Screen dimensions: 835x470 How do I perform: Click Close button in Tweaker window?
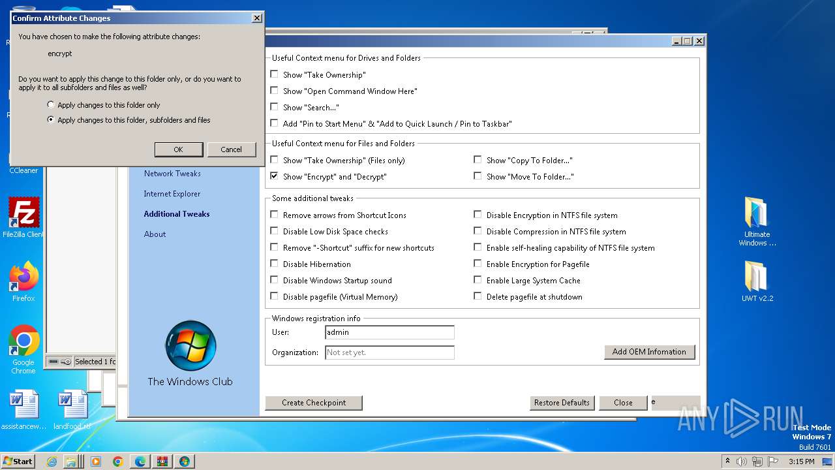[623, 403]
